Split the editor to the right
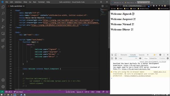Image resolution: width=170 pixels, height=96 pixels. point(103,6)
